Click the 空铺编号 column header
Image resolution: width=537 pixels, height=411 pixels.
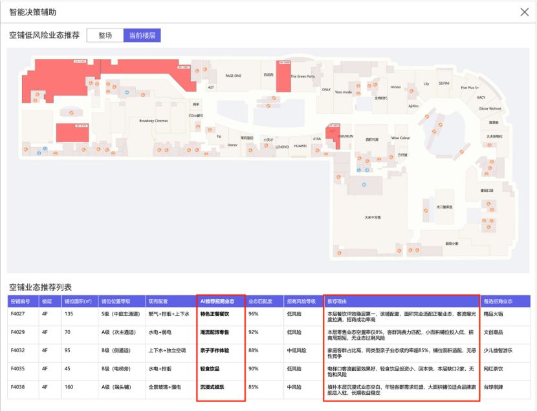pyautogui.click(x=23, y=301)
